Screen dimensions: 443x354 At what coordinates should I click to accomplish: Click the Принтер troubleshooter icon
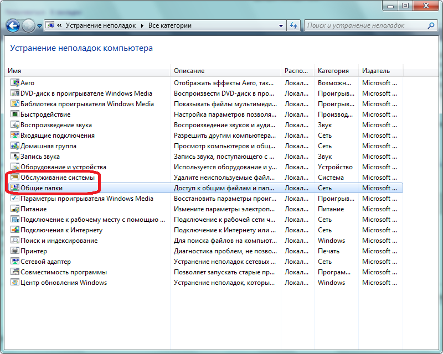(x=14, y=251)
